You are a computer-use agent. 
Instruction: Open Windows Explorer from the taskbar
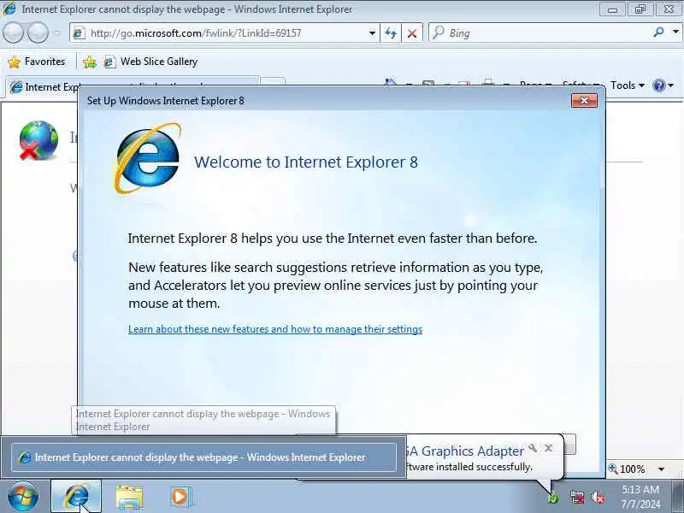(x=129, y=497)
